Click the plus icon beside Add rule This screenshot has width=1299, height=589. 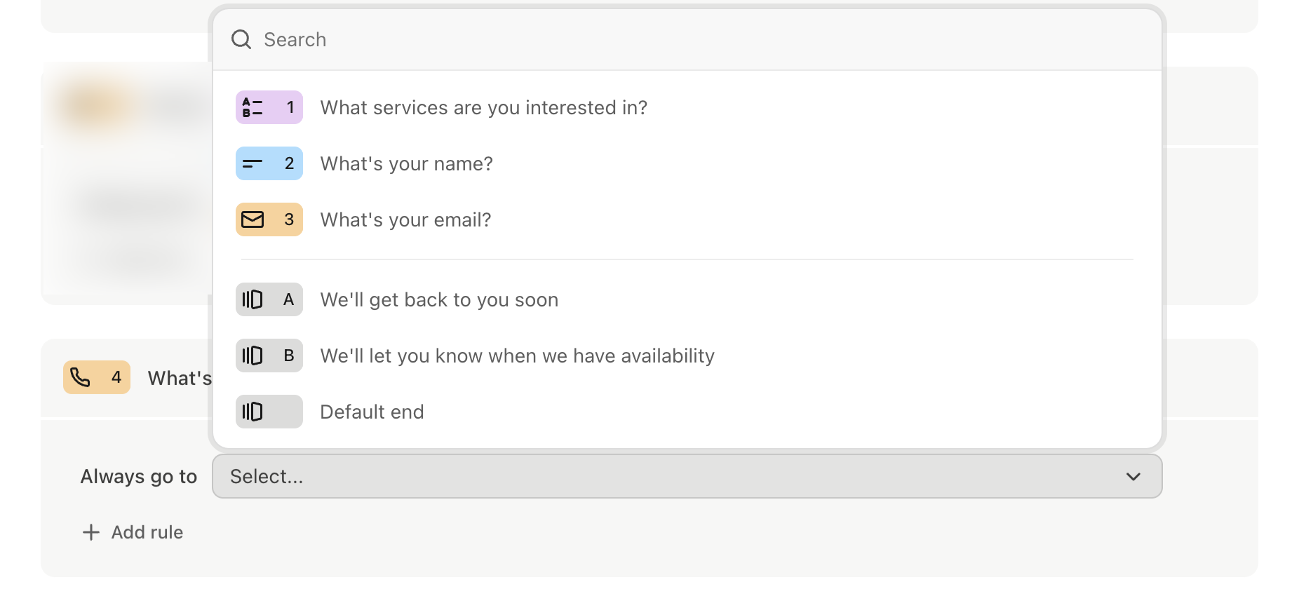point(91,532)
